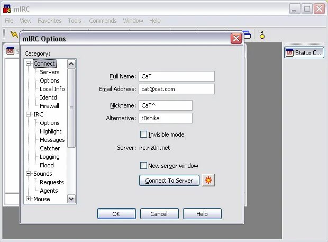Open the Window menu
The width and height of the screenshot is (328, 242).
[x=133, y=21]
